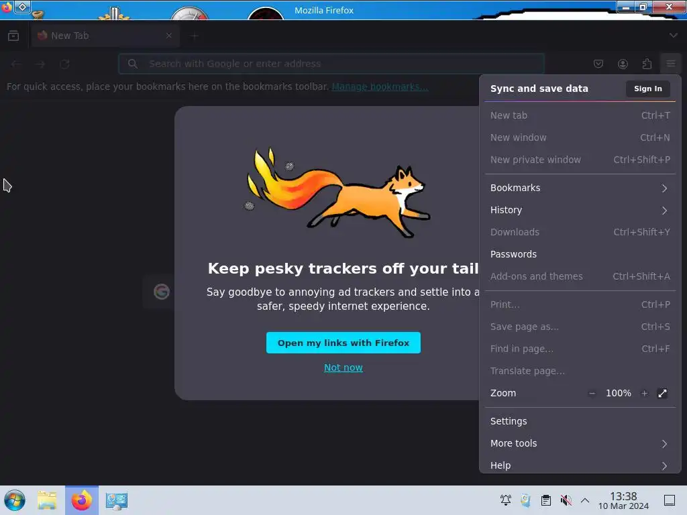Image resolution: width=687 pixels, height=515 pixels.
Task: Open the Extensions puzzle-piece icon
Action: pos(647,64)
